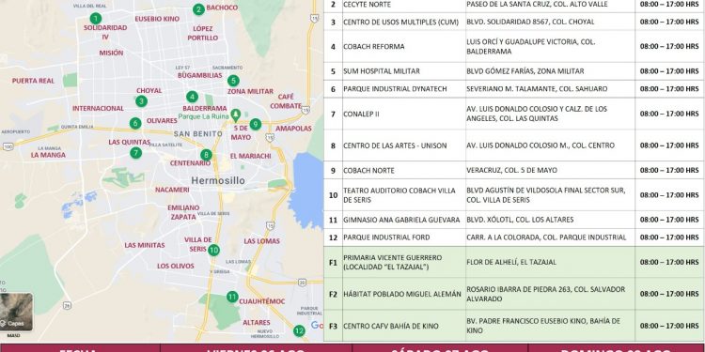This screenshot has width=705, height=352.
Task: Select the PARQUE INDUSTRIAL FORD cell
Action: coord(404,237)
